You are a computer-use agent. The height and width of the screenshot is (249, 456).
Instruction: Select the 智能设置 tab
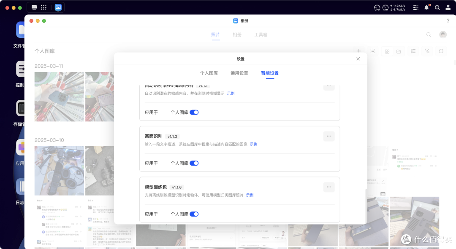click(269, 73)
